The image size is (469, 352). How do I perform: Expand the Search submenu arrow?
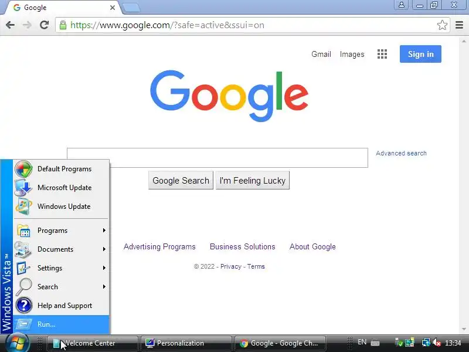click(x=104, y=287)
